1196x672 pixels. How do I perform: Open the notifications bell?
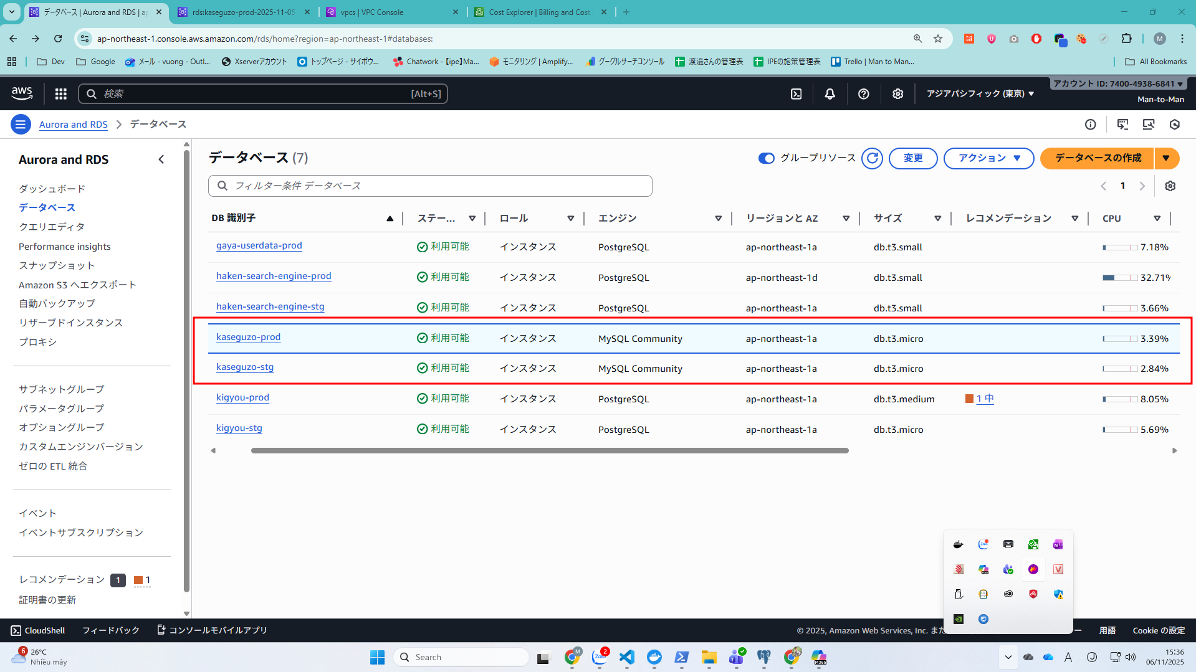[830, 93]
